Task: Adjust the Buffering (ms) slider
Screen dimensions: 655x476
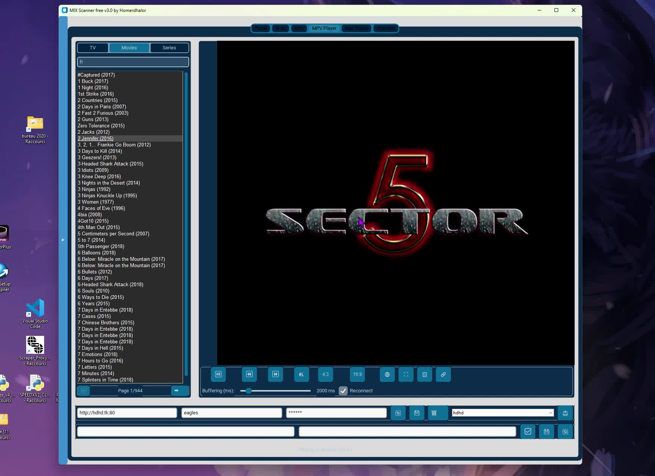Action: (x=248, y=391)
